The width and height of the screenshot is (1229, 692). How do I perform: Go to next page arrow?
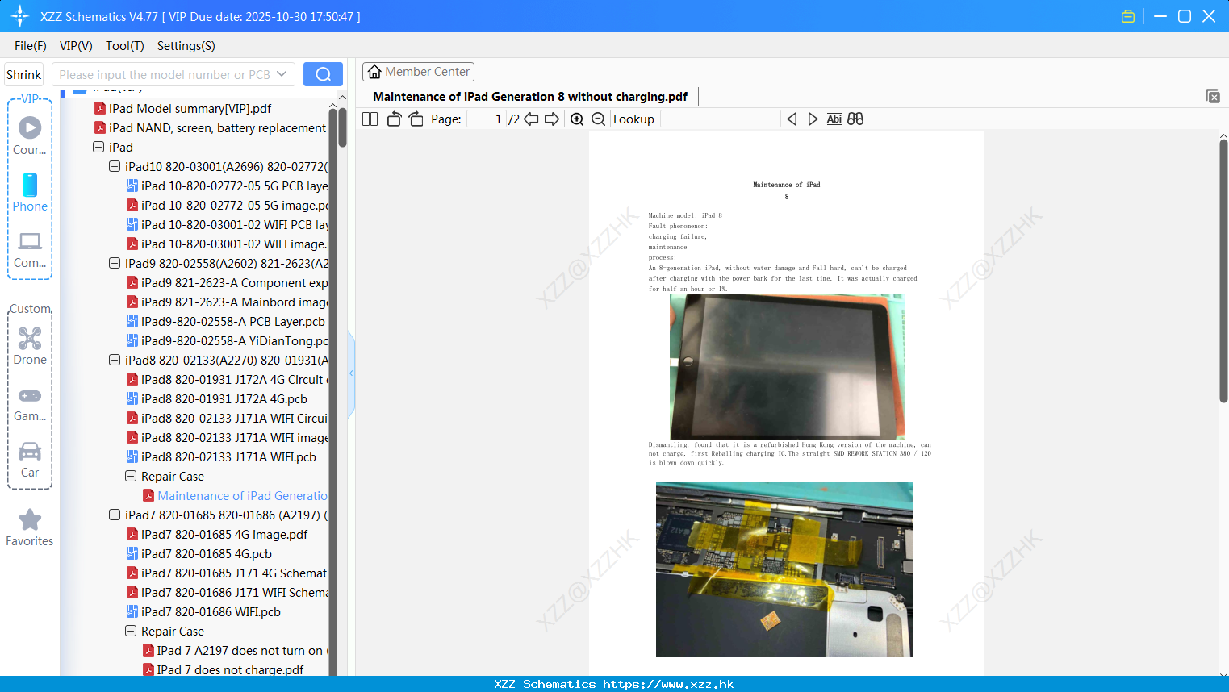pos(552,119)
